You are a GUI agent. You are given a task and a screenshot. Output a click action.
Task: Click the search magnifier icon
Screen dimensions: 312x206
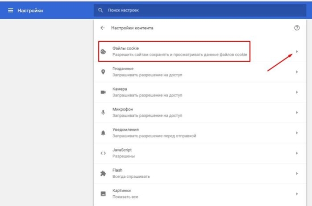100,10
